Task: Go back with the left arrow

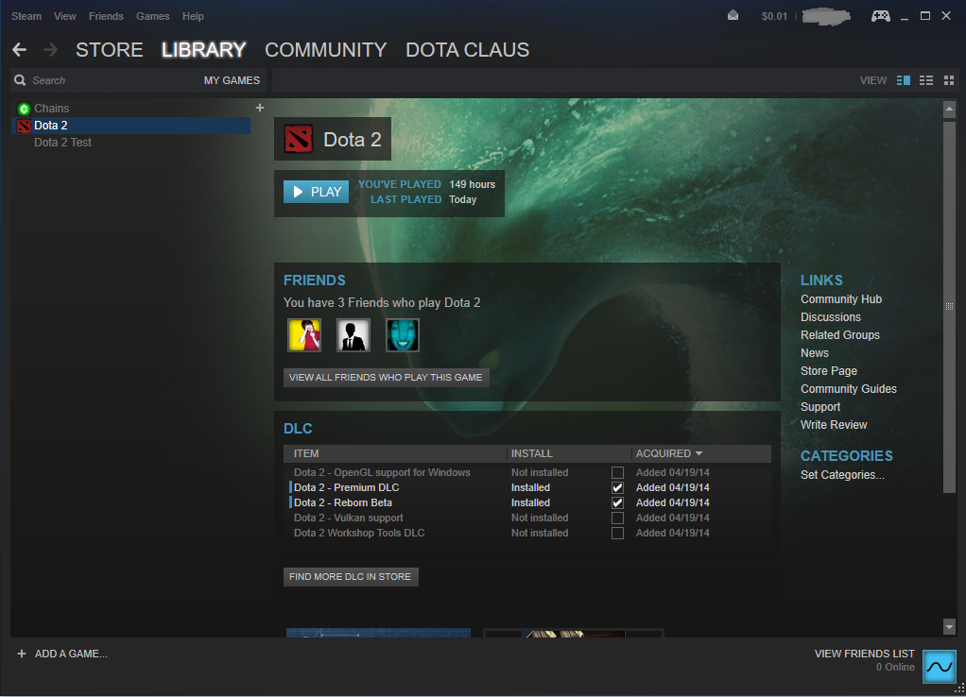Action: [19, 50]
